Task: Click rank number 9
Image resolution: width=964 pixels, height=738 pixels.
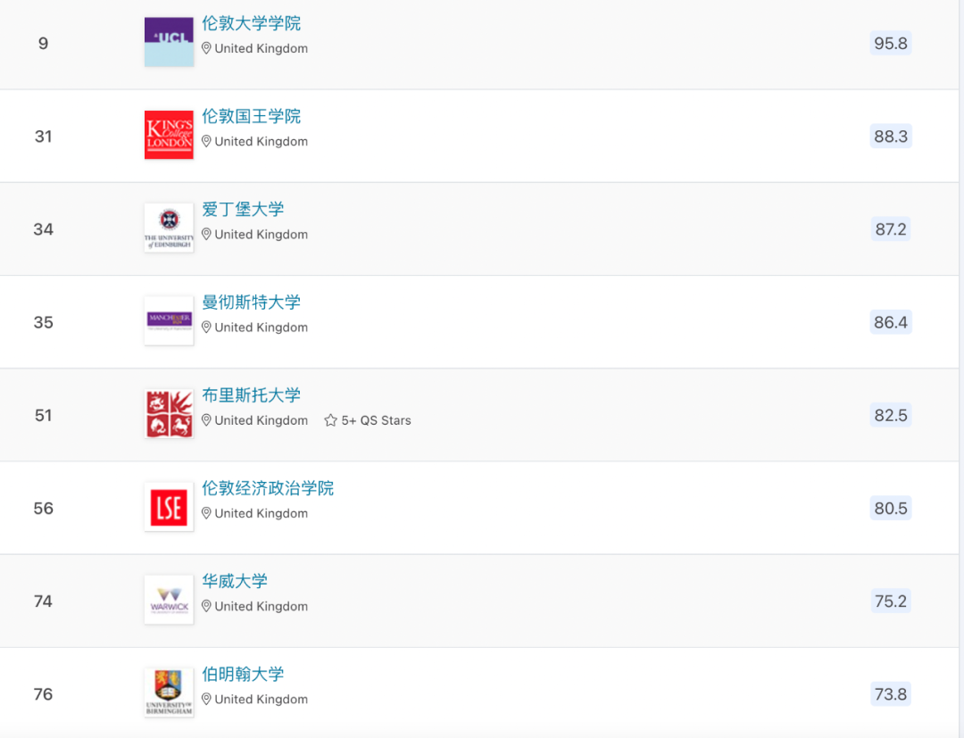Action: (x=43, y=44)
